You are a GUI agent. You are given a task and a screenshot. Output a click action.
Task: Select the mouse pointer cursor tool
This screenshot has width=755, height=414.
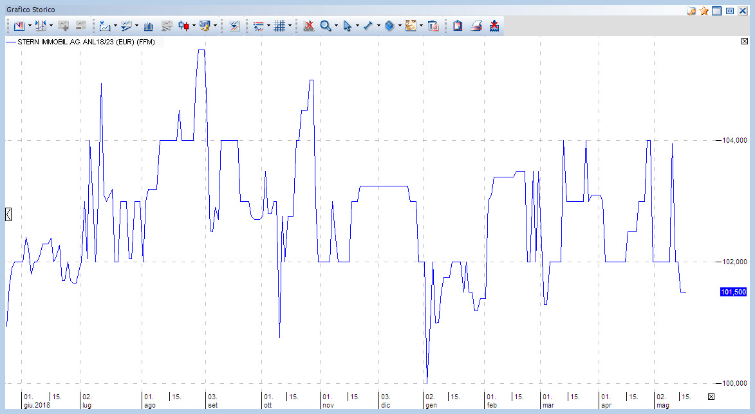[x=347, y=26]
